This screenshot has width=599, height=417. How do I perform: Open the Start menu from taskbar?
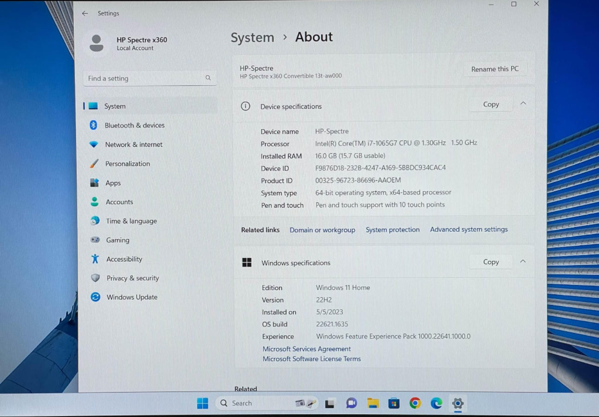(202, 403)
